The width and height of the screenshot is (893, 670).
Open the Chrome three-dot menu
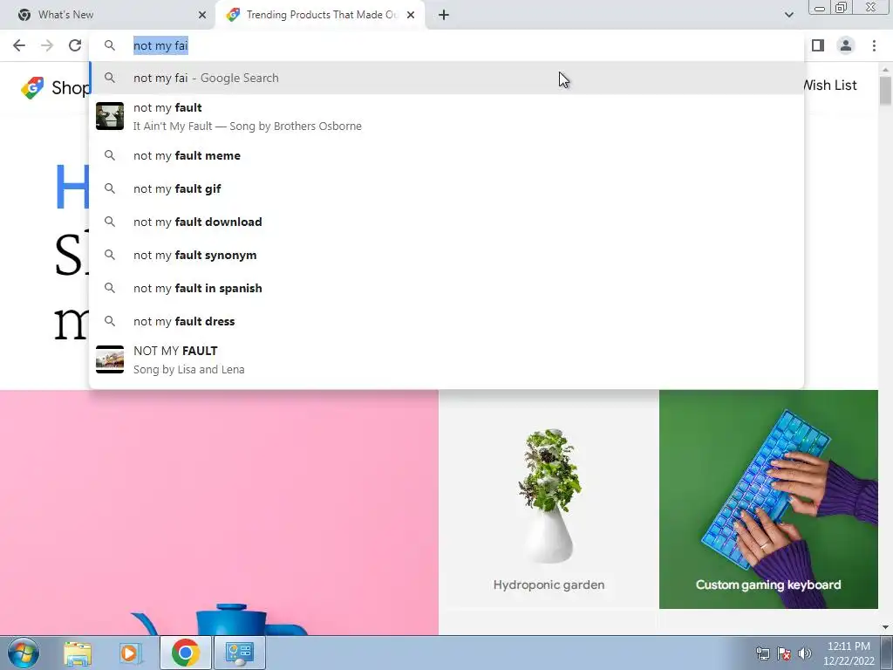coord(874,45)
